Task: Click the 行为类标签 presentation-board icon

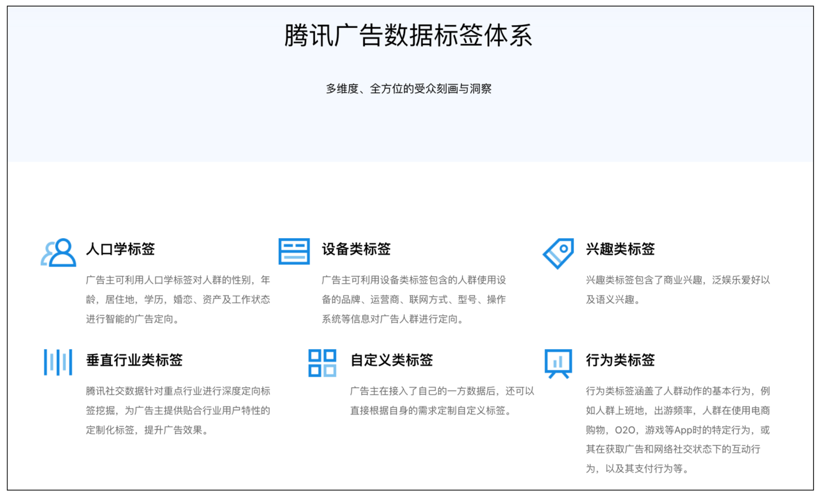Action: pyautogui.click(x=559, y=363)
